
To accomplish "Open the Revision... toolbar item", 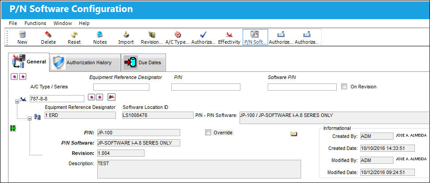I will pyautogui.click(x=152, y=37).
